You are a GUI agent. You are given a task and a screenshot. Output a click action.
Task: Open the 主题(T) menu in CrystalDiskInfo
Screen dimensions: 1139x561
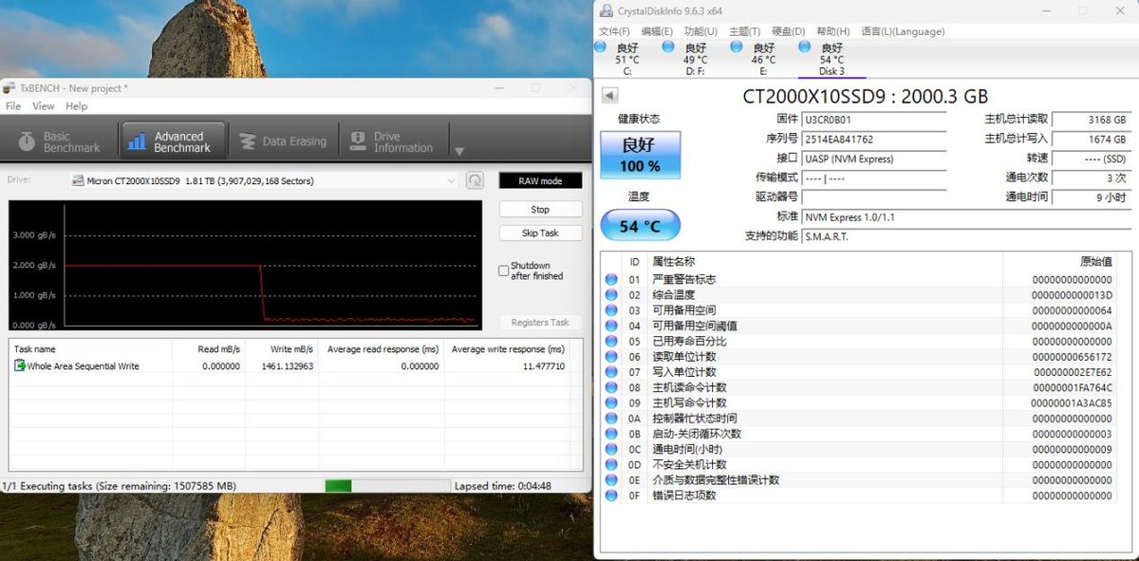[x=744, y=31]
